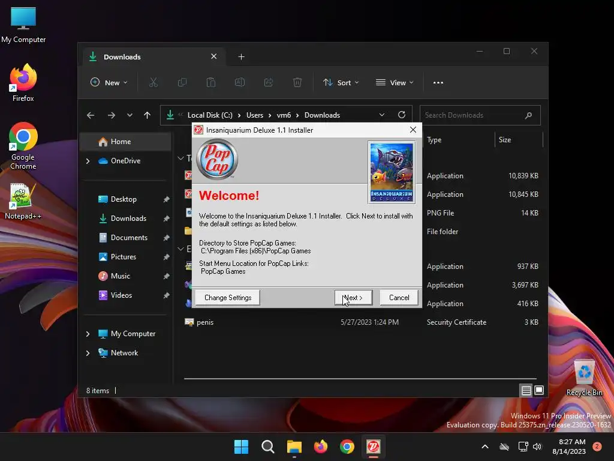Click Users in the address breadcrumb

(254, 115)
